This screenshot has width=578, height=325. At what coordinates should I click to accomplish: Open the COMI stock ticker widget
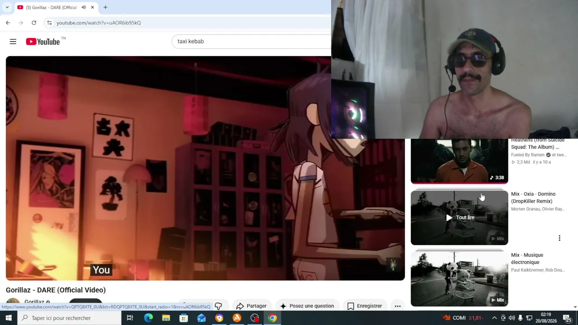tap(463, 318)
